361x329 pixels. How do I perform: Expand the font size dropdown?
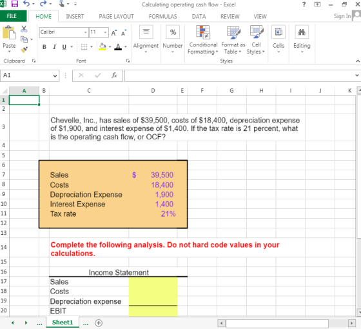pos(105,32)
